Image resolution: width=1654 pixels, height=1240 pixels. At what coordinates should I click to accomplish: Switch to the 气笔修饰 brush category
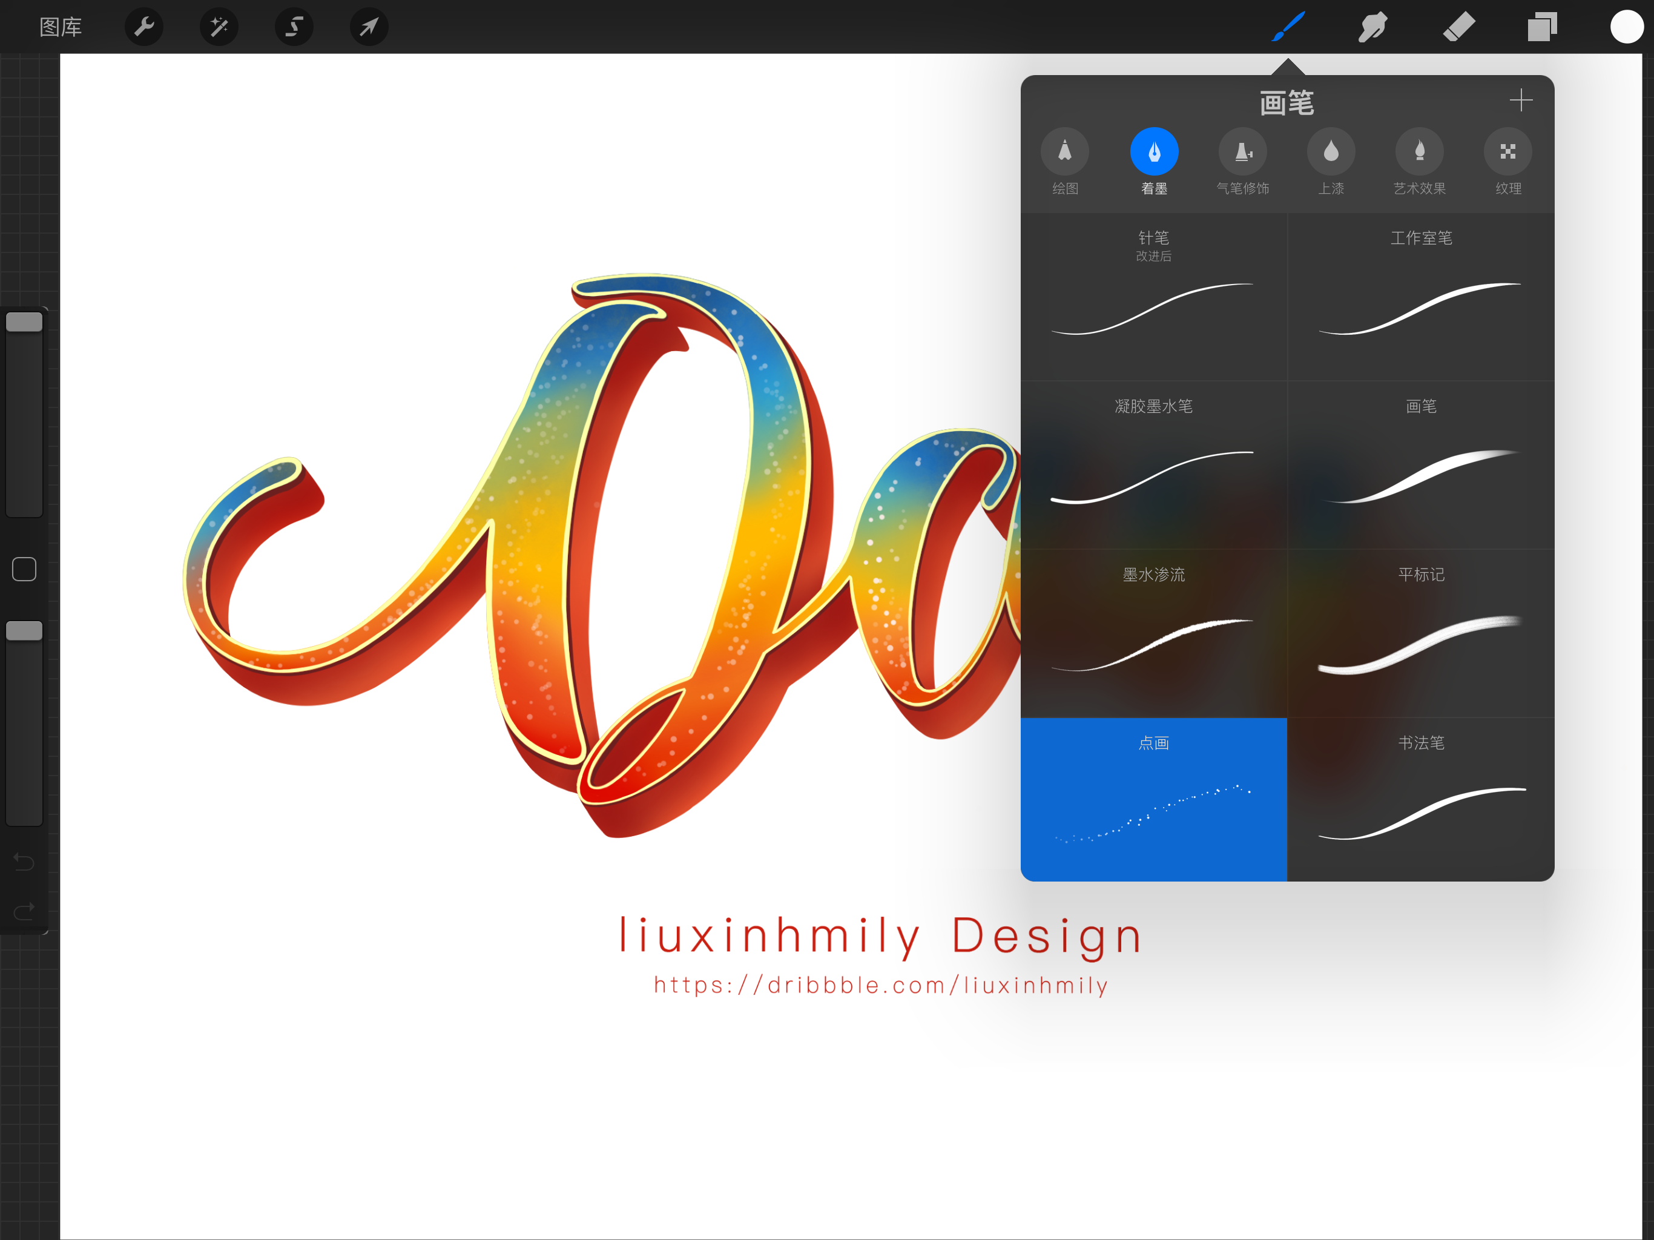(1243, 162)
